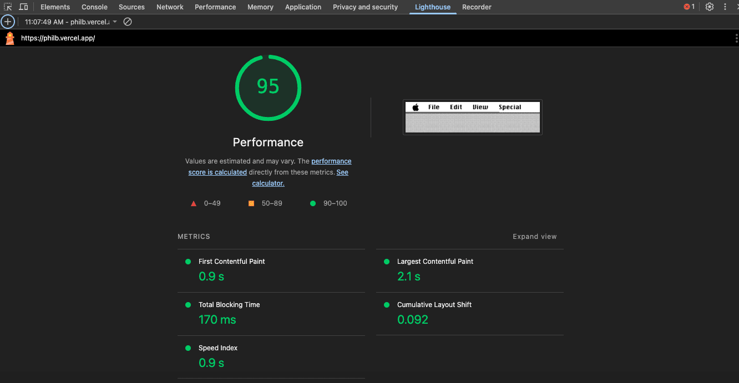Click the 50–89 orange square legend item
The height and width of the screenshot is (383, 739).
(x=265, y=203)
